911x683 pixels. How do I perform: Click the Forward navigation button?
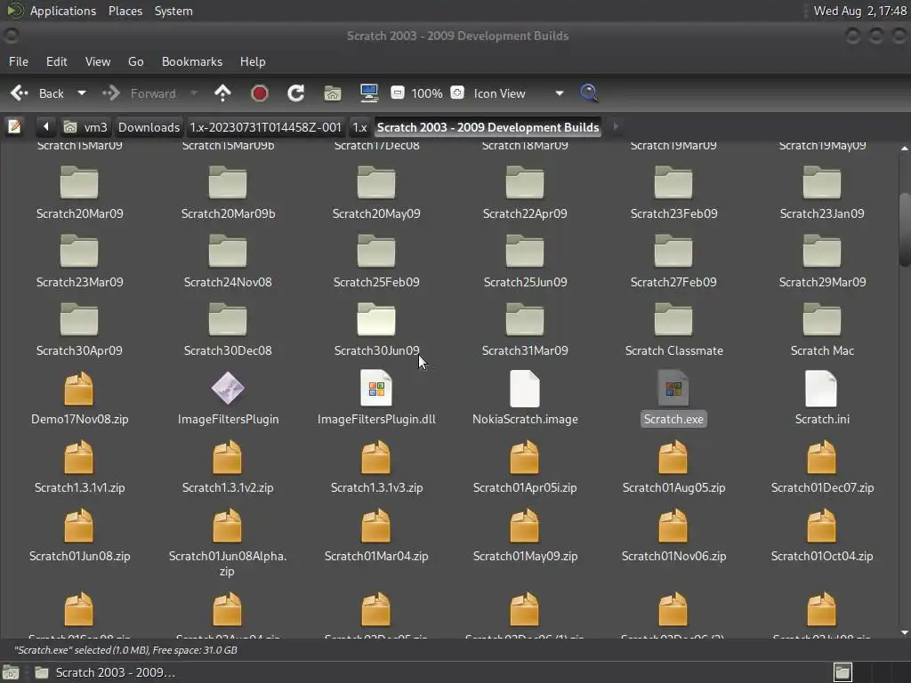(x=140, y=93)
